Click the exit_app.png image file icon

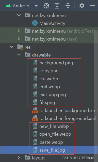tap(35, 94)
